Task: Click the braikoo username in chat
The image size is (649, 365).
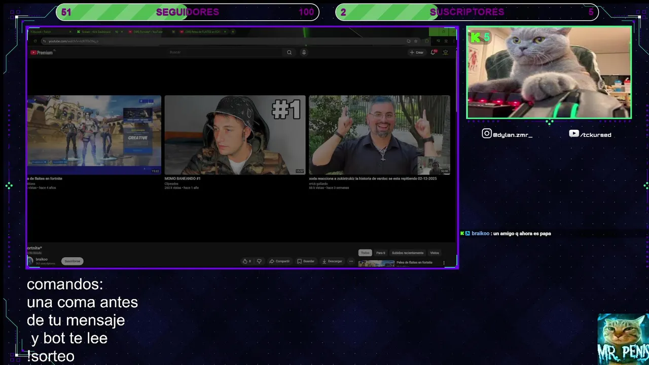Action: (481, 234)
